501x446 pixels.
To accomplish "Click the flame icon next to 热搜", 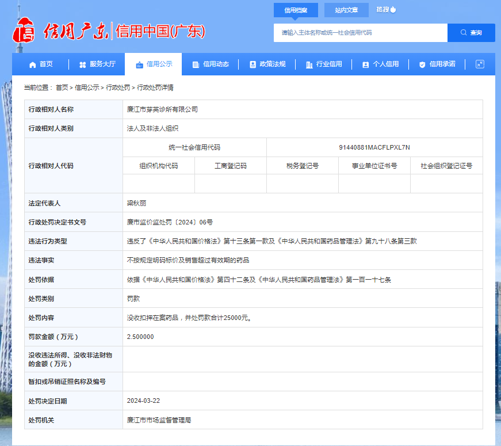I will coord(393,10).
